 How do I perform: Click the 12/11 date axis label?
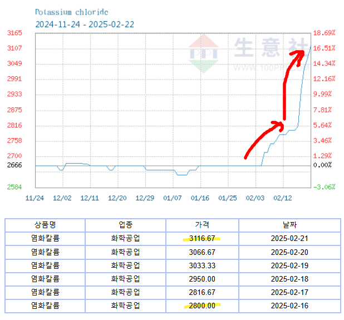(90, 198)
